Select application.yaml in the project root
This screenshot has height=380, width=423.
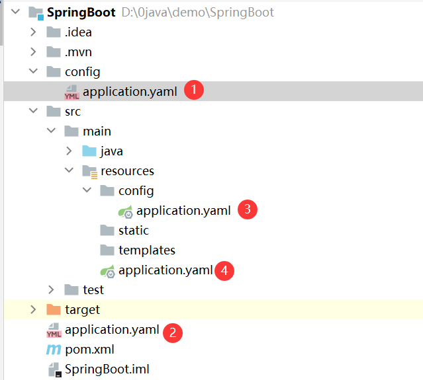coord(113,330)
